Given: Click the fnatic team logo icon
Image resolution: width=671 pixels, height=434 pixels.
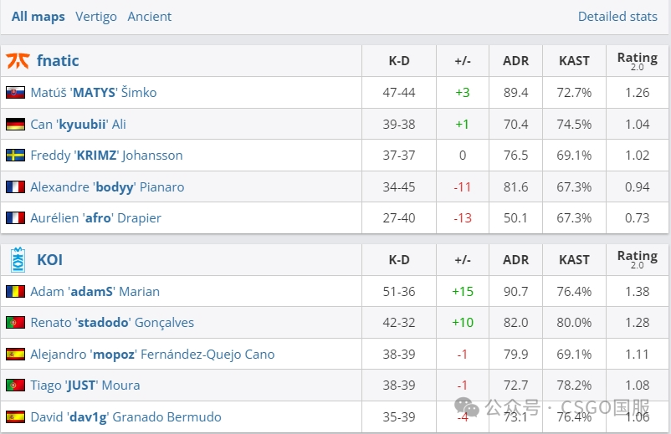Looking at the screenshot, I should 18,61.
